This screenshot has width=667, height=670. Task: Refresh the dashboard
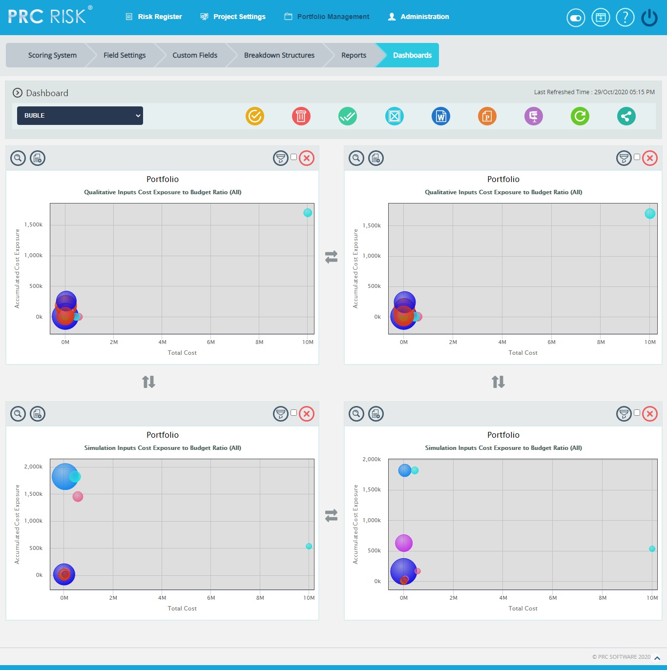[580, 116]
